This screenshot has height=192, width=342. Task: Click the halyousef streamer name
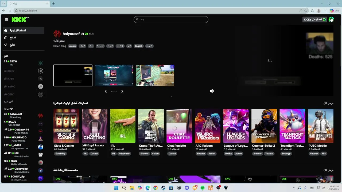coord(71,34)
